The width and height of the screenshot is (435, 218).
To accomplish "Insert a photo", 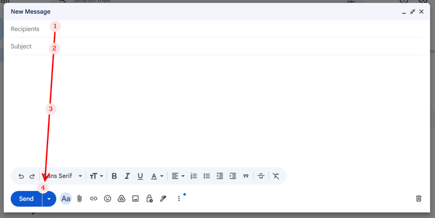I will click(x=136, y=199).
